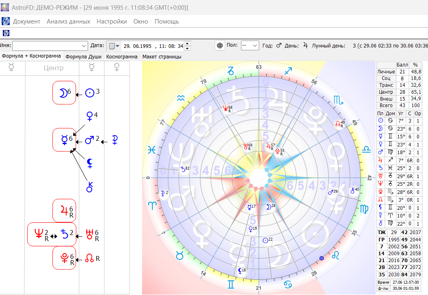
Task: Select the Black Moon Lilith formula symbol
Action: [90, 163]
